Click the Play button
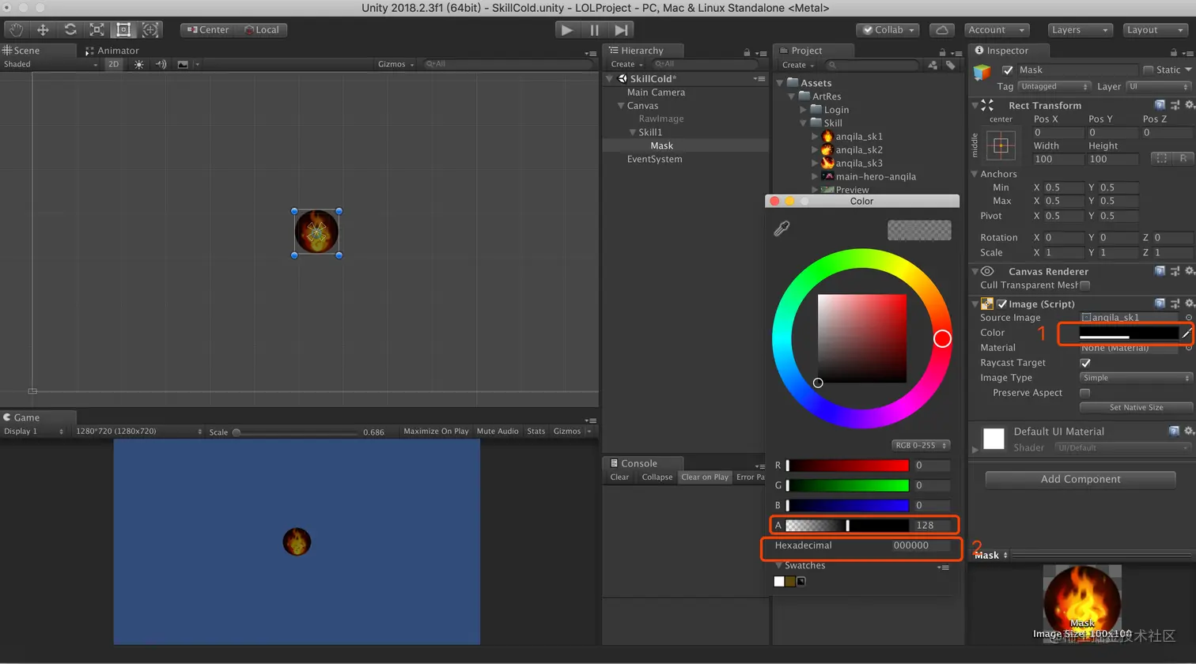This screenshot has width=1196, height=664. [x=566, y=30]
